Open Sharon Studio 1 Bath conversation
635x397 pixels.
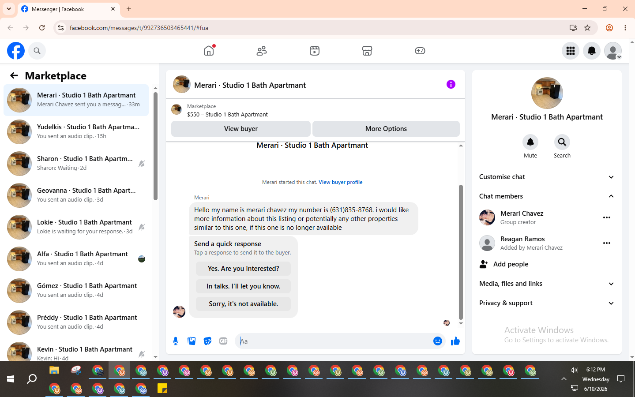click(x=76, y=164)
